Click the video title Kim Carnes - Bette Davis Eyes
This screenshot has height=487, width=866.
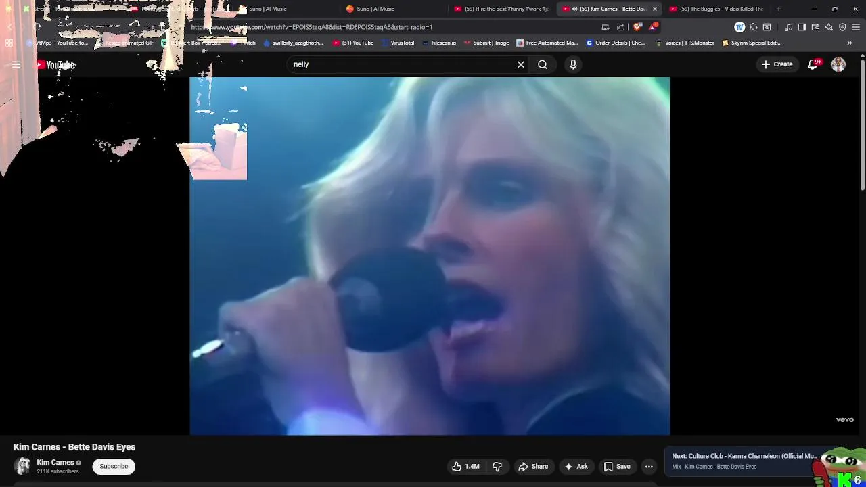coord(74,447)
